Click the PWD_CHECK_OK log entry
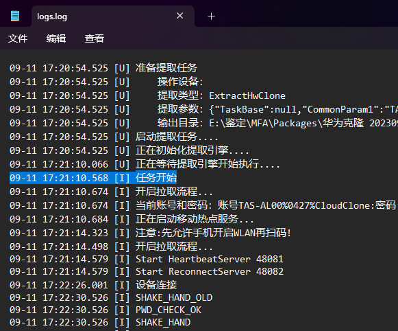Viewport: 398px width, 331px height. point(105,310)
